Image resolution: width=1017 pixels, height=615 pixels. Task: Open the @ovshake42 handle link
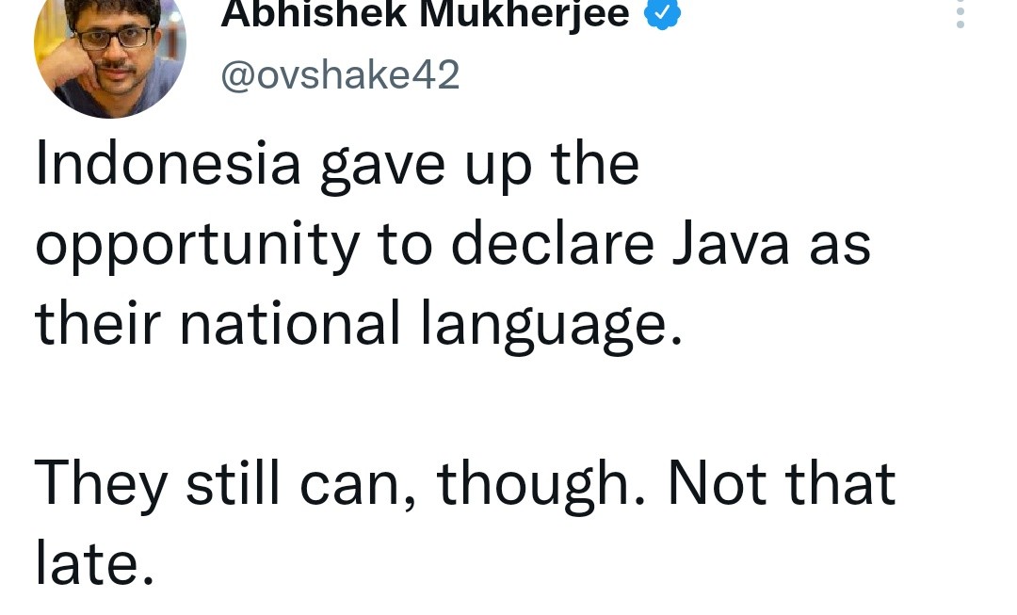pyautogui.click(x=340, y=74)
